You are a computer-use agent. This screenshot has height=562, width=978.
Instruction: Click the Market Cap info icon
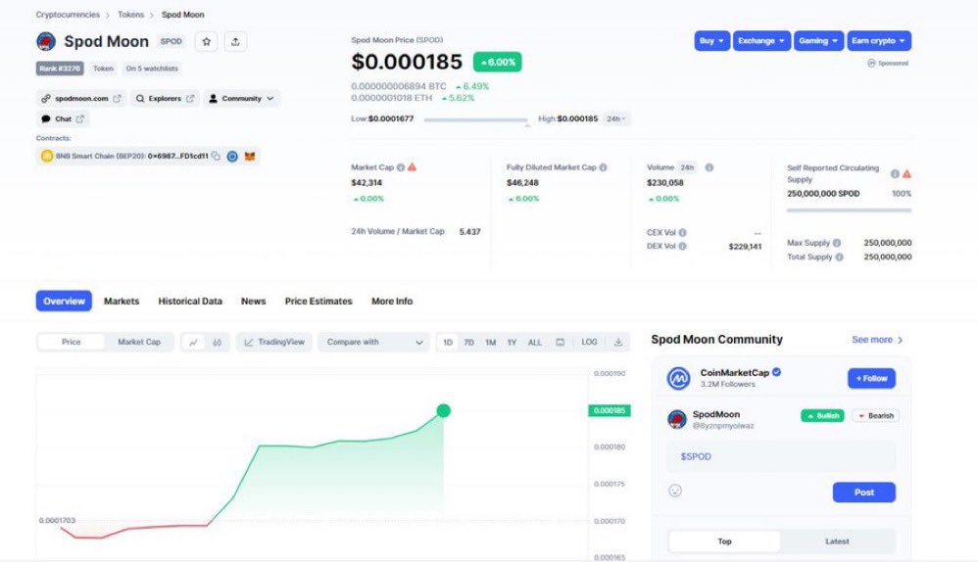click(x=401, y=167)
